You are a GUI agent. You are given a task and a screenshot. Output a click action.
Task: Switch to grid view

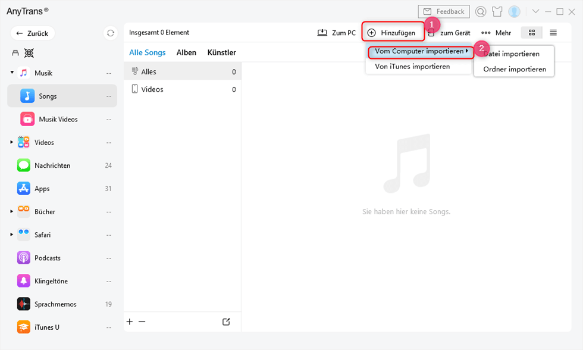coord(532,33)
